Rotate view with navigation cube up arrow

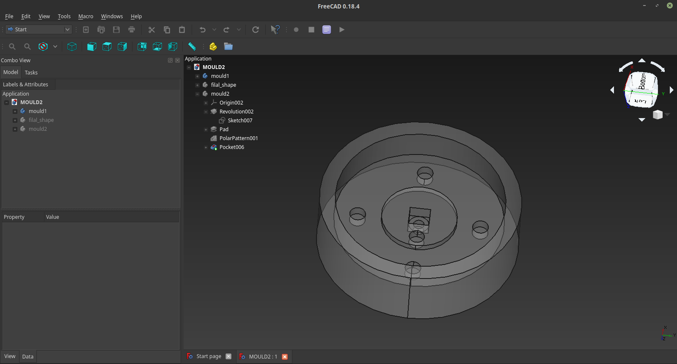pos(642,61)
